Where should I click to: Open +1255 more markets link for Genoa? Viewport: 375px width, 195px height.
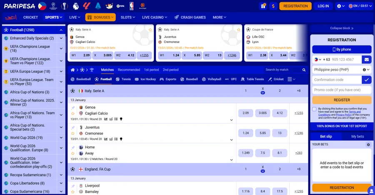pyautogui.click(x=299, y=113)
